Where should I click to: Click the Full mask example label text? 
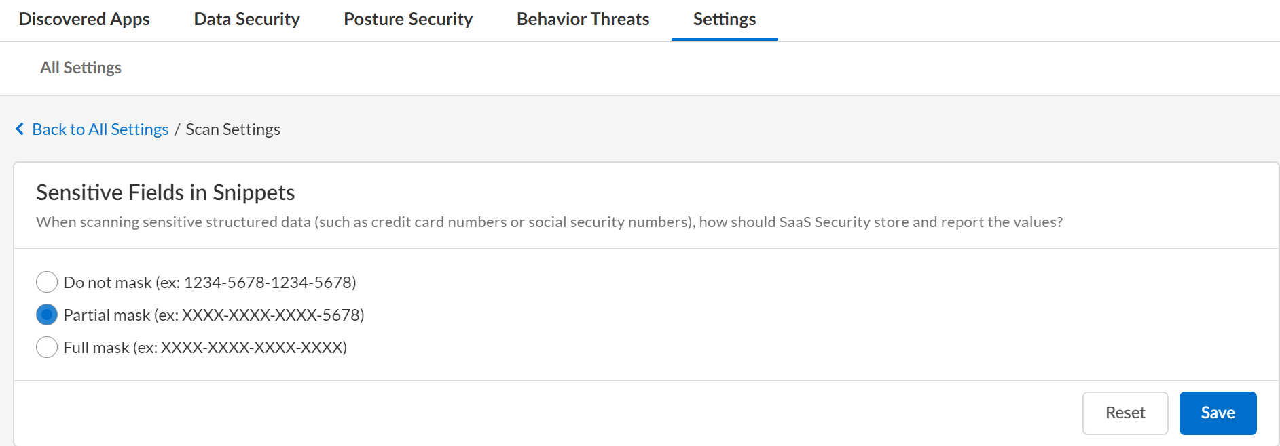tap(205, 347)
